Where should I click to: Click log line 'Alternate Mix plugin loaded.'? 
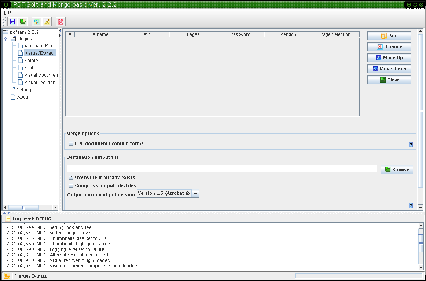79,255
